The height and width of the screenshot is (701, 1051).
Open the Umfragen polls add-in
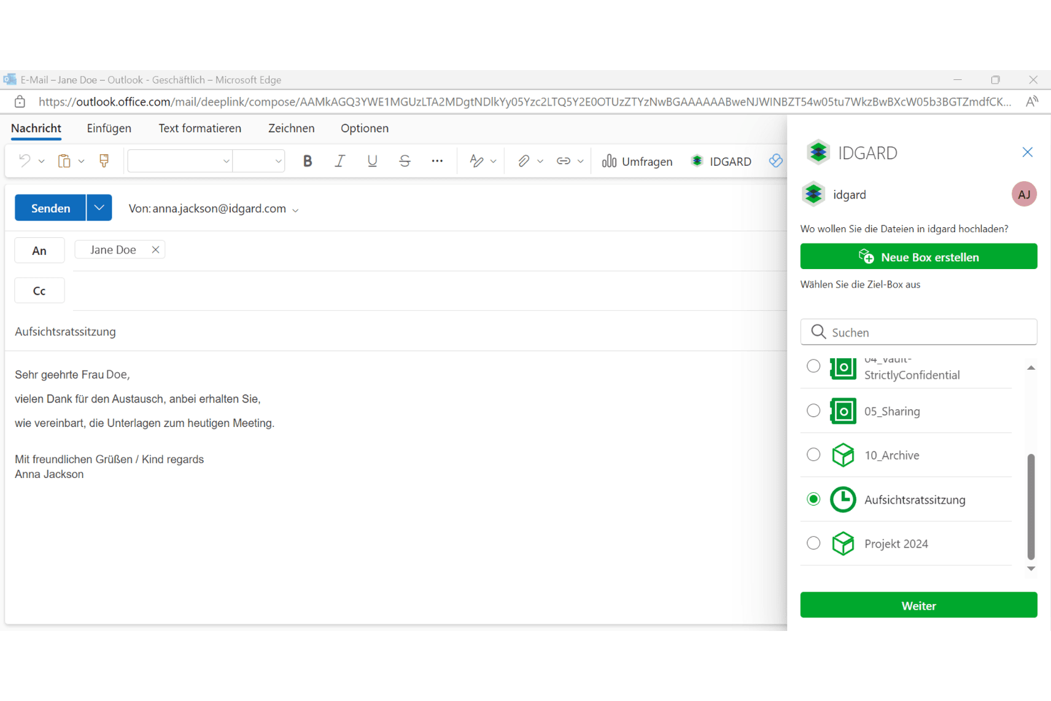click(x=637, y=161)
